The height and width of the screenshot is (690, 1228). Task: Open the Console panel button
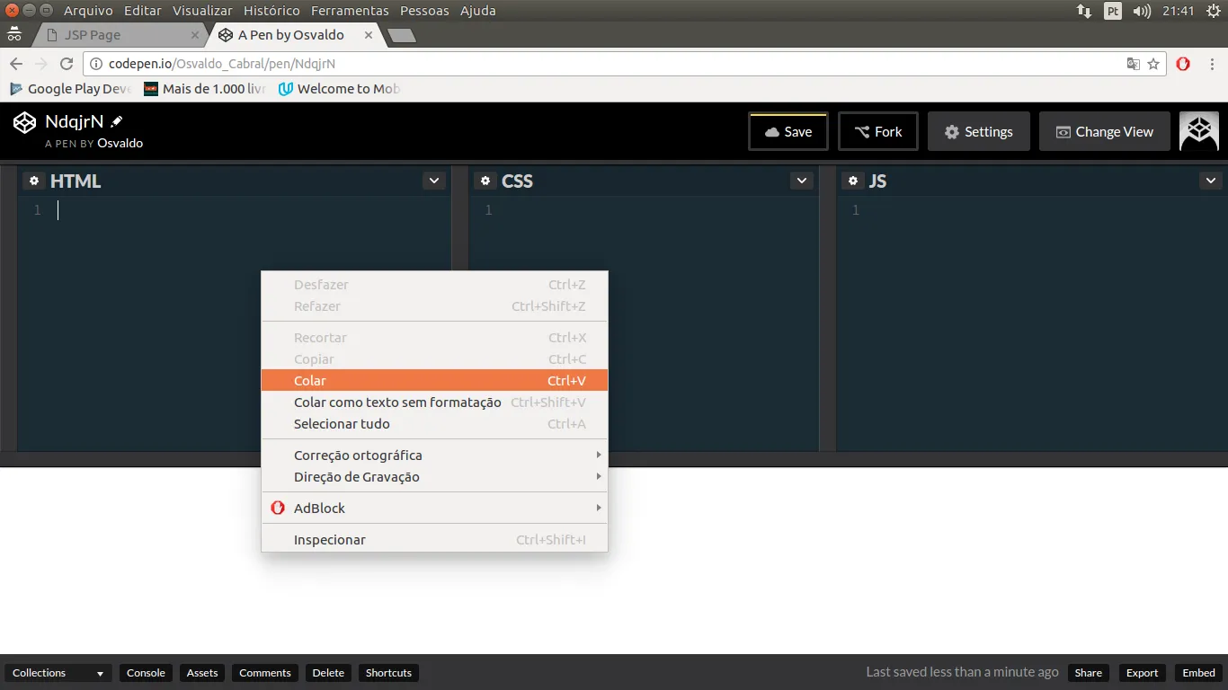click(x=146, y=673)
